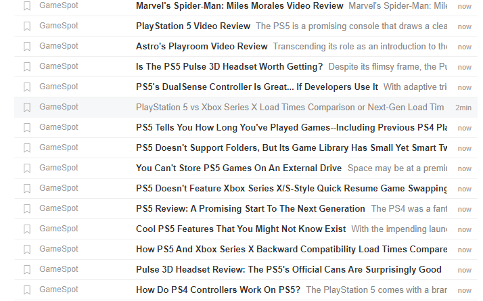
Task: Click GameSpot source on Cool PS5 Features row
Action: [x=59, y=229]
